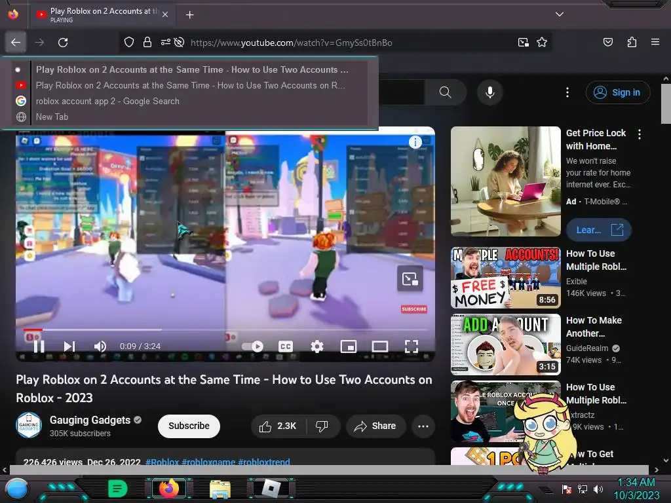Toggle closed captions CC button
Viewport: 671px width, 503px height.
pyautogui.click(x=286, y=346)
